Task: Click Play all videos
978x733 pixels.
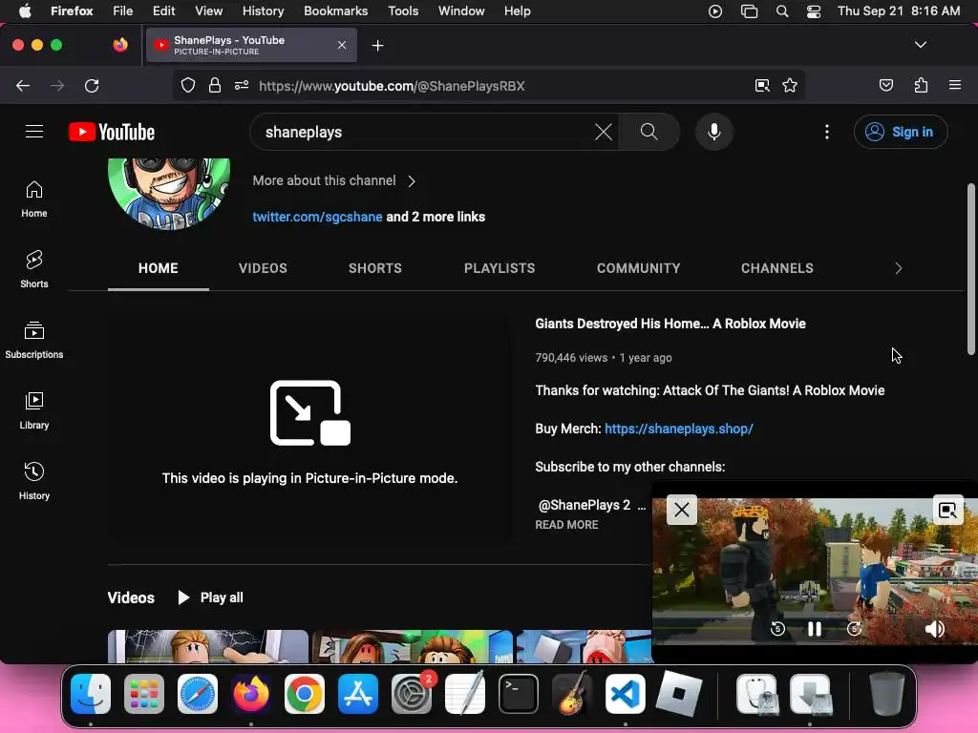Action: click(x=211, y=597)
